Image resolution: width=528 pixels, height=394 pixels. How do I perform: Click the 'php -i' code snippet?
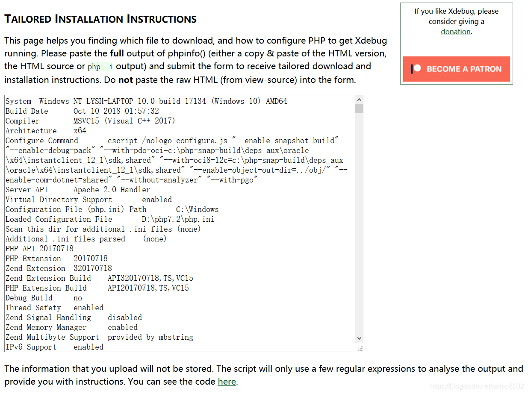100,67
